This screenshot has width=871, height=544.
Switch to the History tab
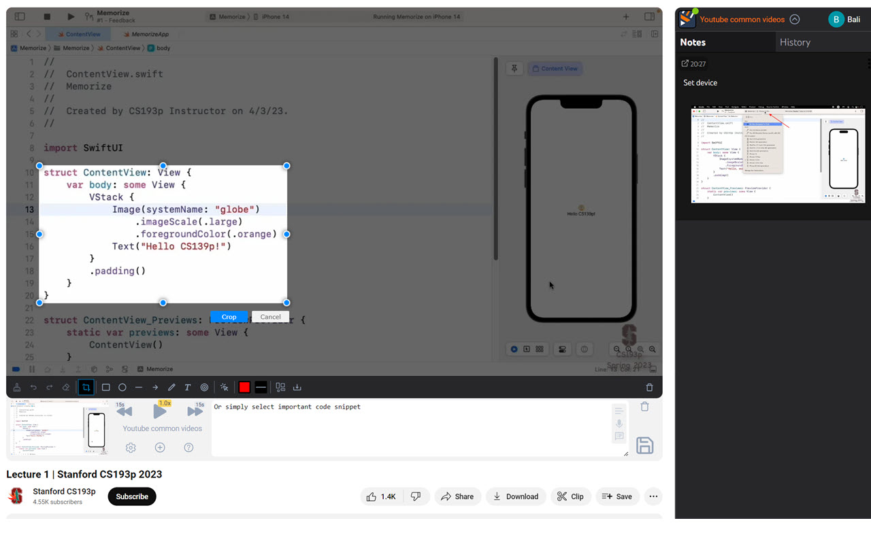795,41
